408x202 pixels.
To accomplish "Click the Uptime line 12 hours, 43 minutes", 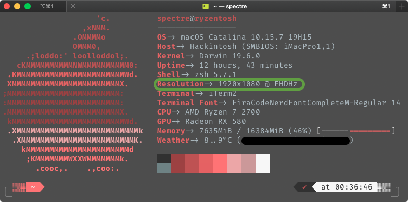I will tap(225, 66).
